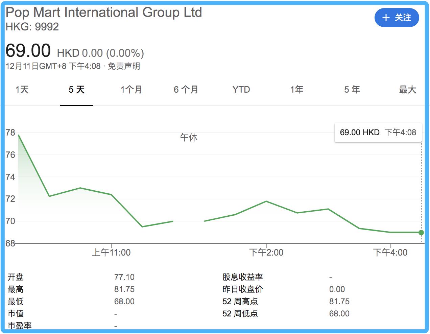Open the 6 个月 chart range

[x=186, y=90]
